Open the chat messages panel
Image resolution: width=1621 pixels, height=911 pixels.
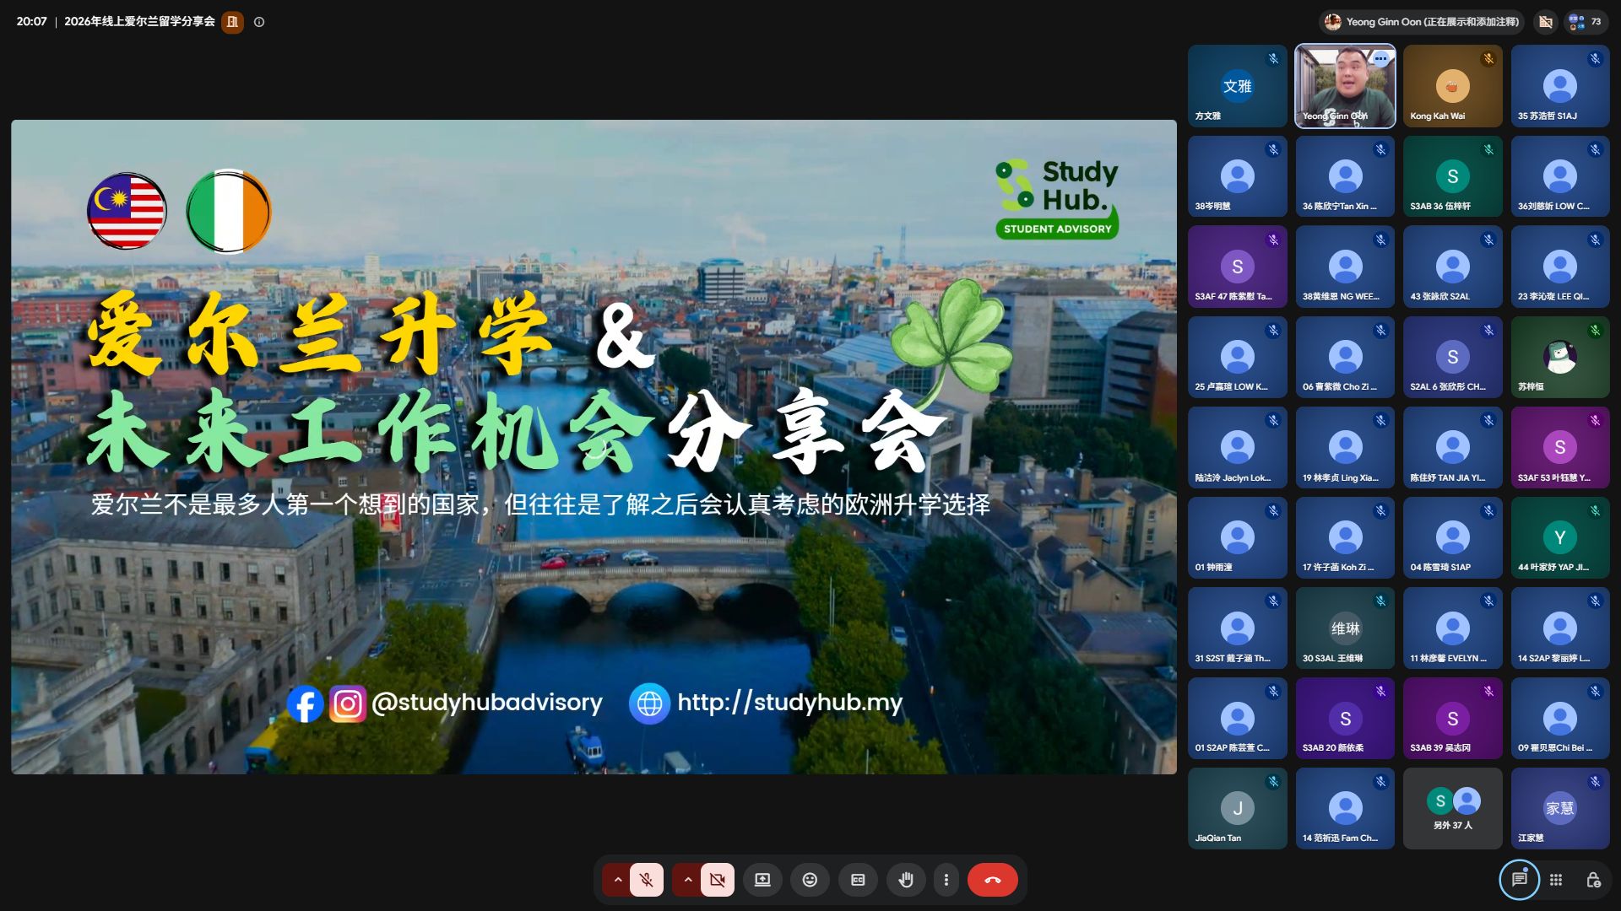pos(1519,880)
